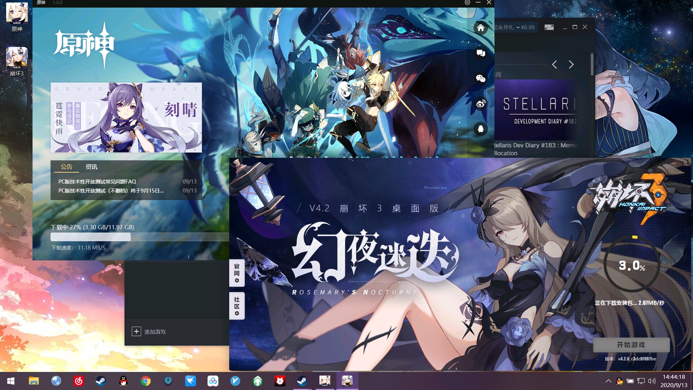Open Baidu Netdisk icon in taskbar

pyautogui.click(x=213, y=381)
